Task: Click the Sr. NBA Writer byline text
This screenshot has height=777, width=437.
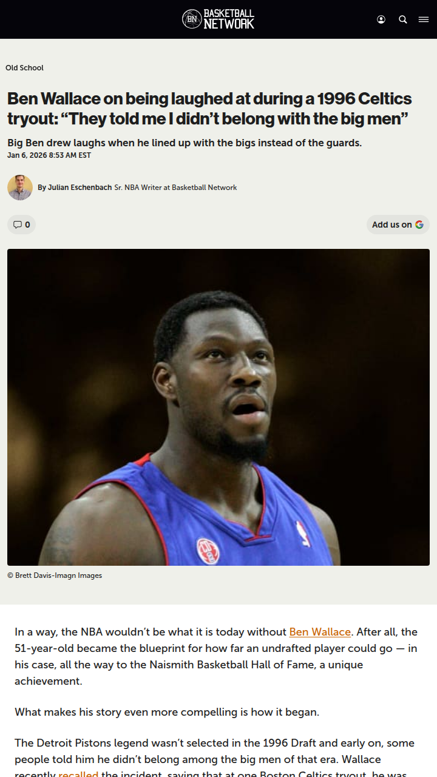Action: click(x=175, y=188)
